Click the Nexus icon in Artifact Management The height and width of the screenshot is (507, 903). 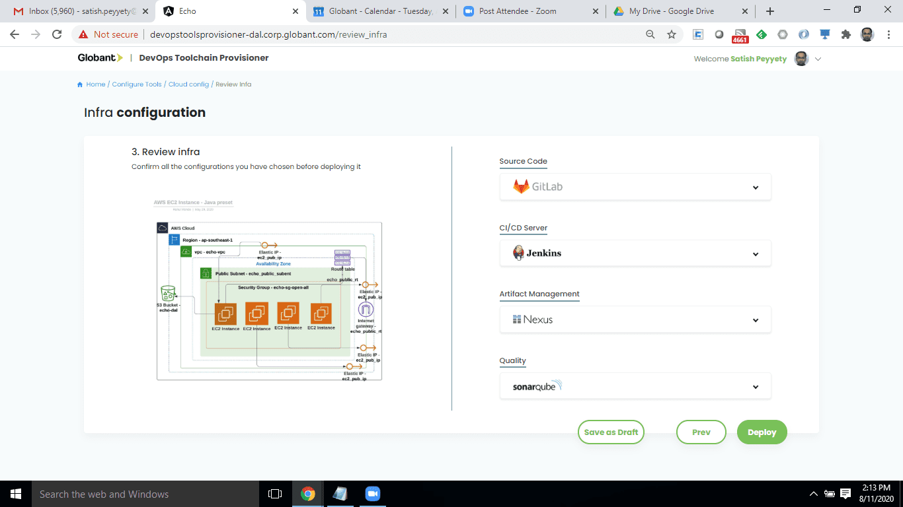[518, 319]
